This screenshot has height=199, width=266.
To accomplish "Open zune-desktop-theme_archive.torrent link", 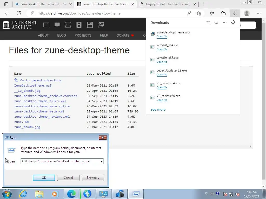I will tap(46, 96).
